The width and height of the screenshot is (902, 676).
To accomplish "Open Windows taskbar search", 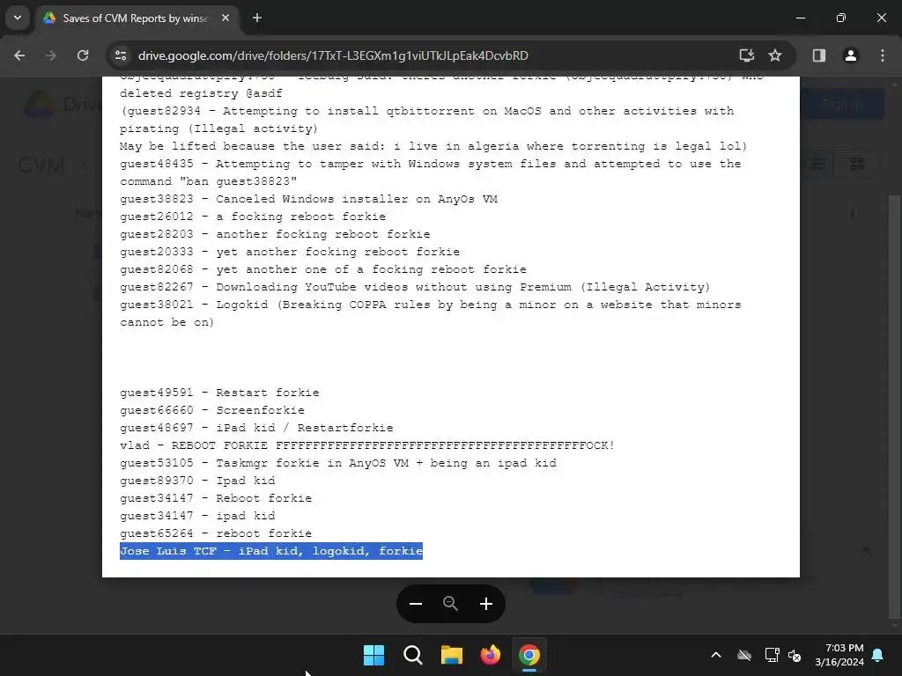I will coord(412,655).
